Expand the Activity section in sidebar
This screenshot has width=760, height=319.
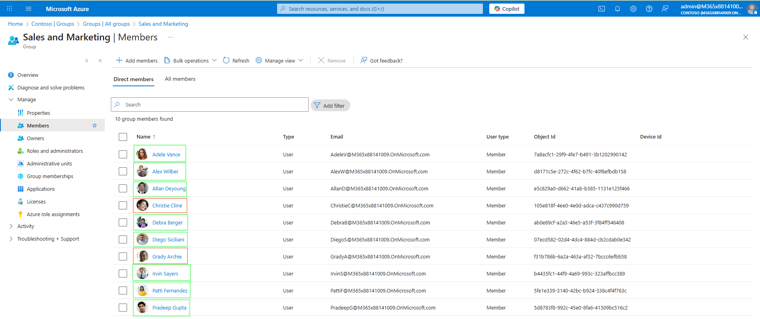tap(26, 226)
